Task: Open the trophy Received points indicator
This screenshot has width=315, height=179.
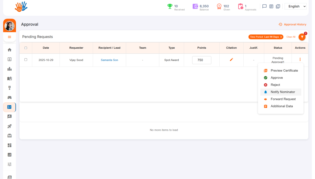Action: tap(170, 6)
